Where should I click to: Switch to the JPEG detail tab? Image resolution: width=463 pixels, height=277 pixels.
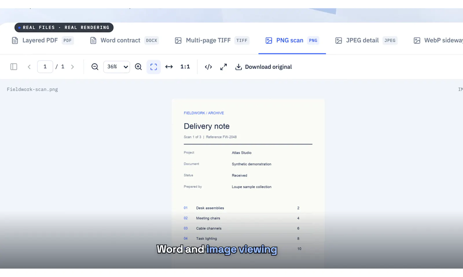(x=366, y=41)
